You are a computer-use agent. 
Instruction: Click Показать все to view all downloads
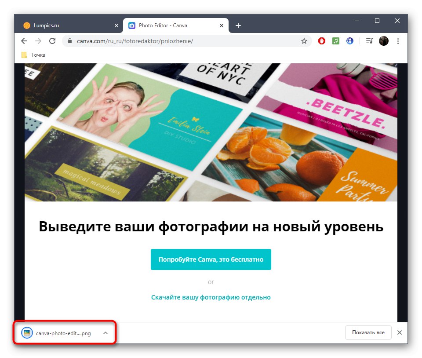point(368,332)
